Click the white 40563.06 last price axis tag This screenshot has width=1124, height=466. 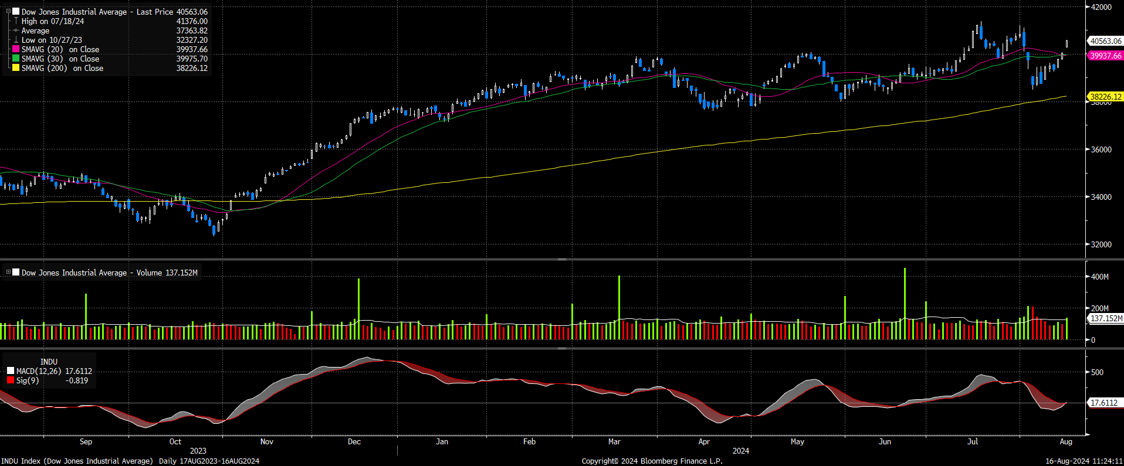(1106, 41)
